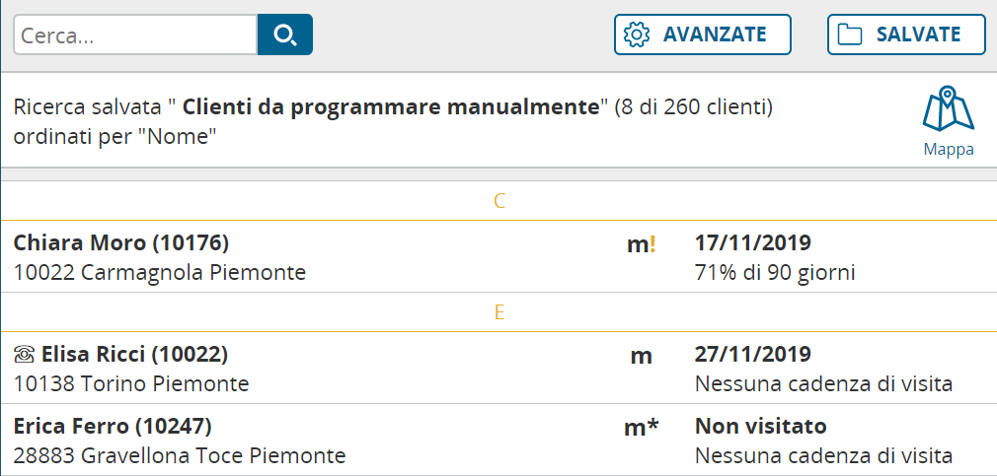Click the m! indicator for Chiara Moro
997x476 pixels.
click(x=641, y=245)
